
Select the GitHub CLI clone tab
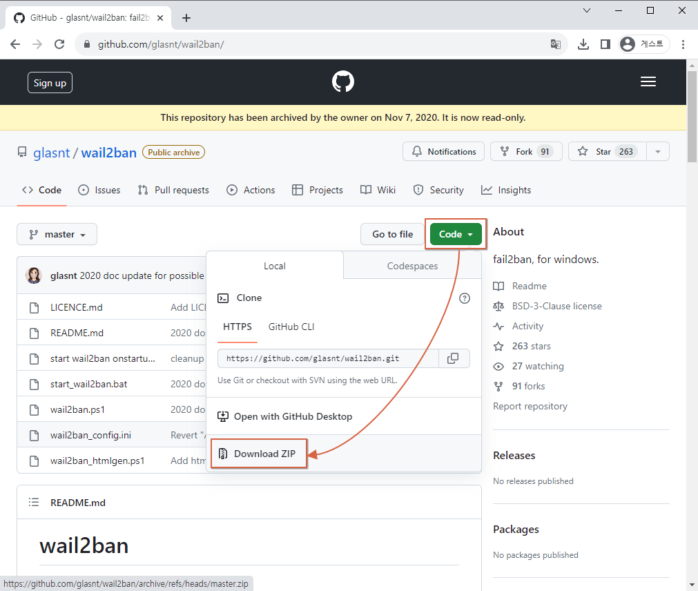[291, 327]
